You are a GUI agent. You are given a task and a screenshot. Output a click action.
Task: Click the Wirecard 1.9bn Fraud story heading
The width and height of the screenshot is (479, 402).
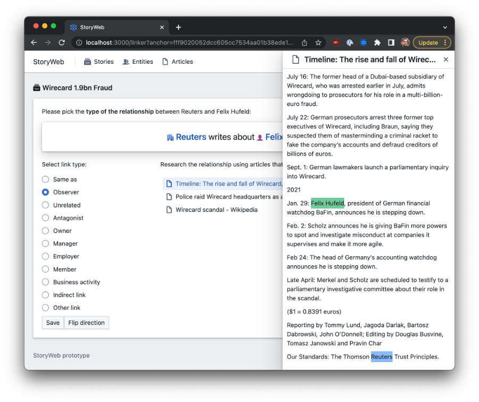pos(77,88)
